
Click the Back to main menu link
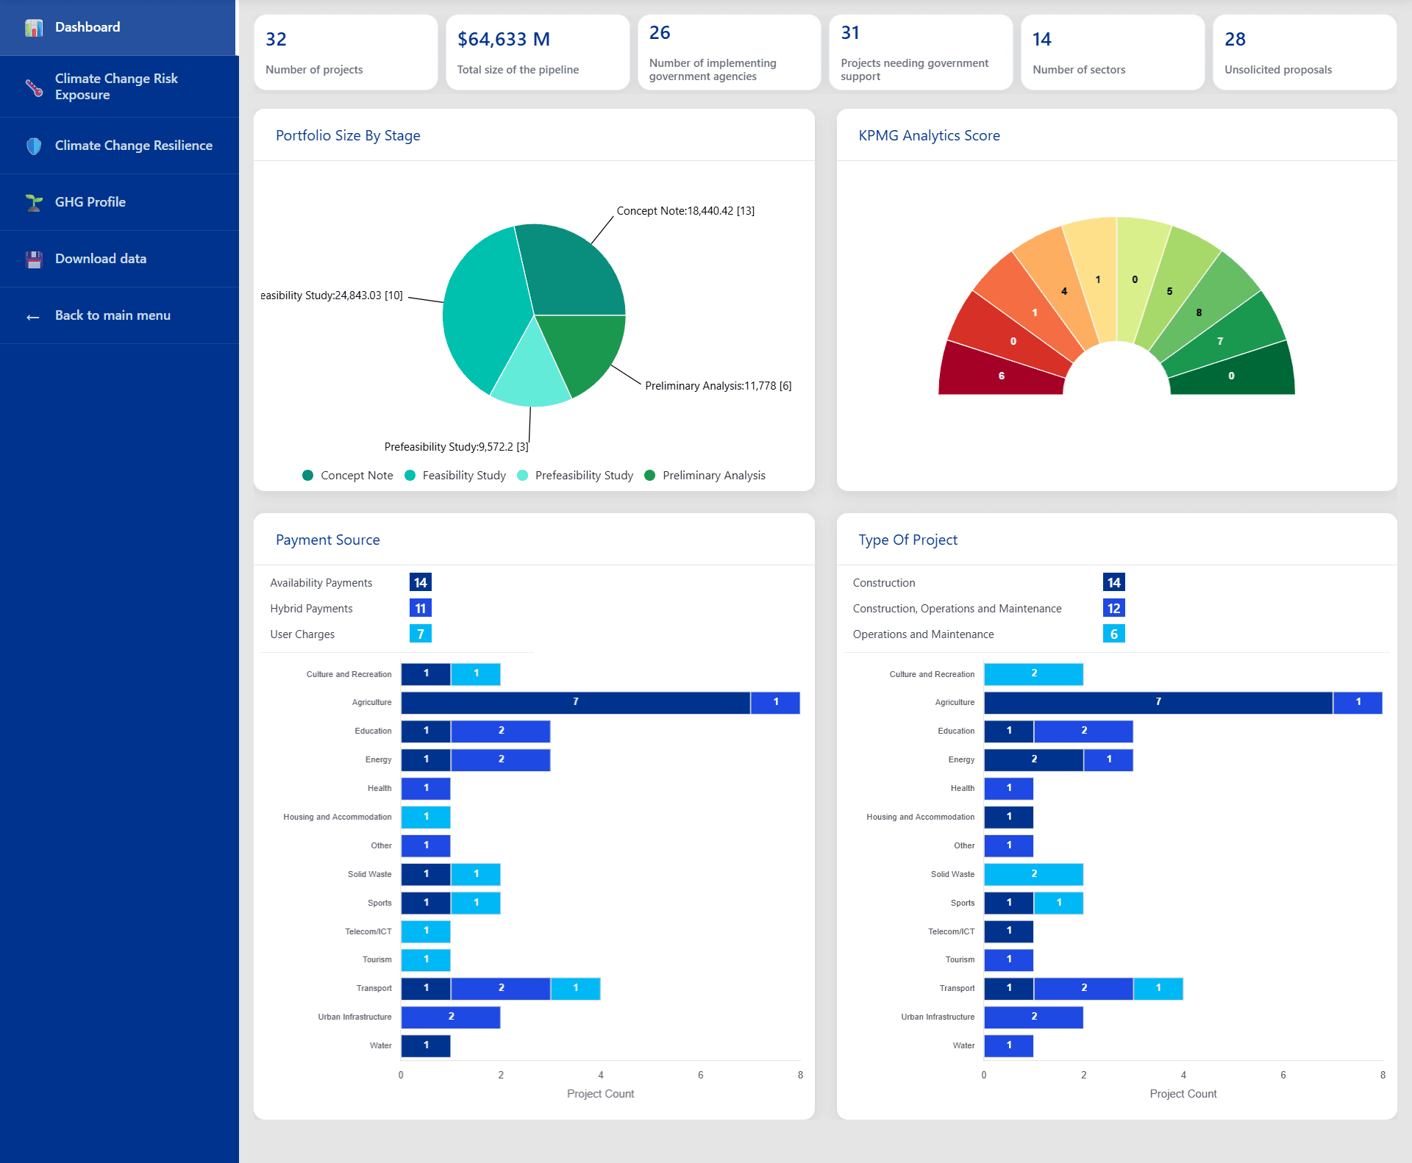(111, 315)
